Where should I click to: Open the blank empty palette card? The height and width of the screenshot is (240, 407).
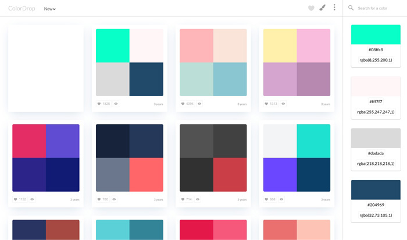[x=46, y=68]
